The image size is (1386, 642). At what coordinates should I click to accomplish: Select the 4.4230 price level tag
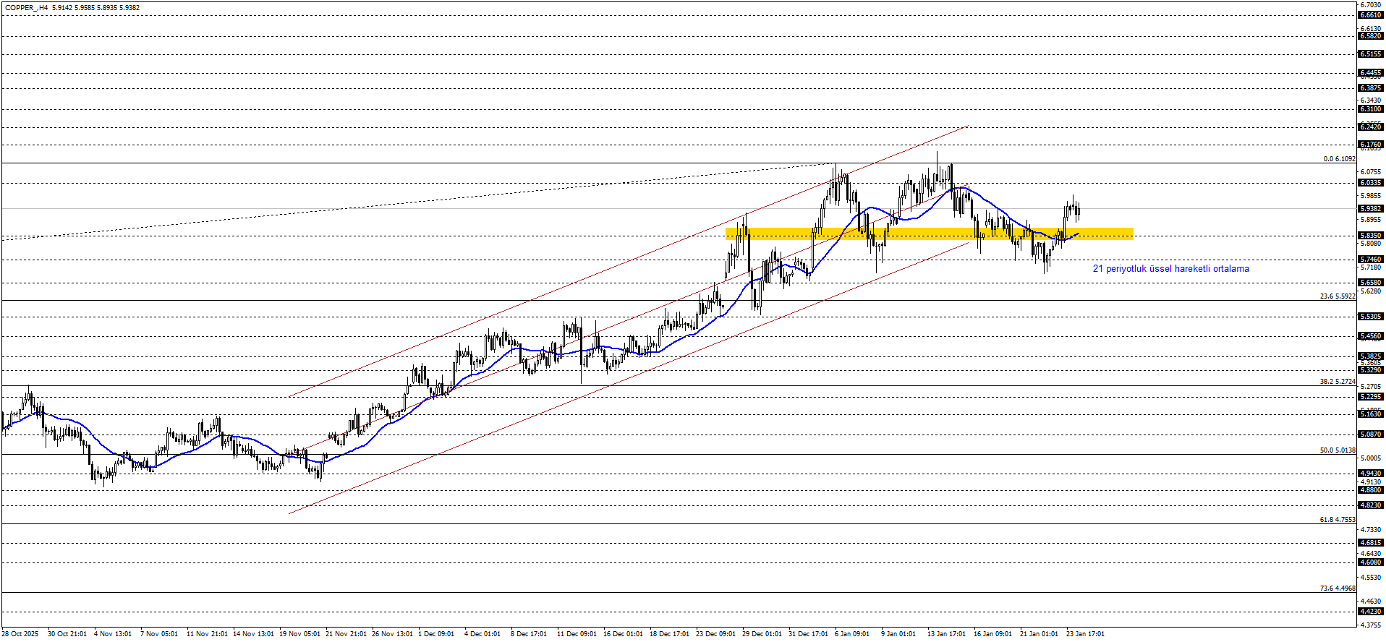(x=1371, y=612)
